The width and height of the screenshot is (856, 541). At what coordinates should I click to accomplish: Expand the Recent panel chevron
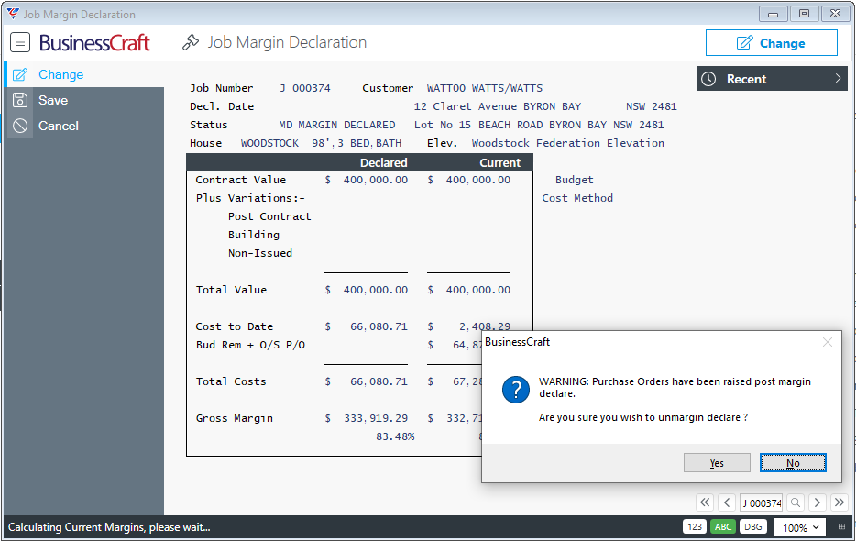(838, 79)
